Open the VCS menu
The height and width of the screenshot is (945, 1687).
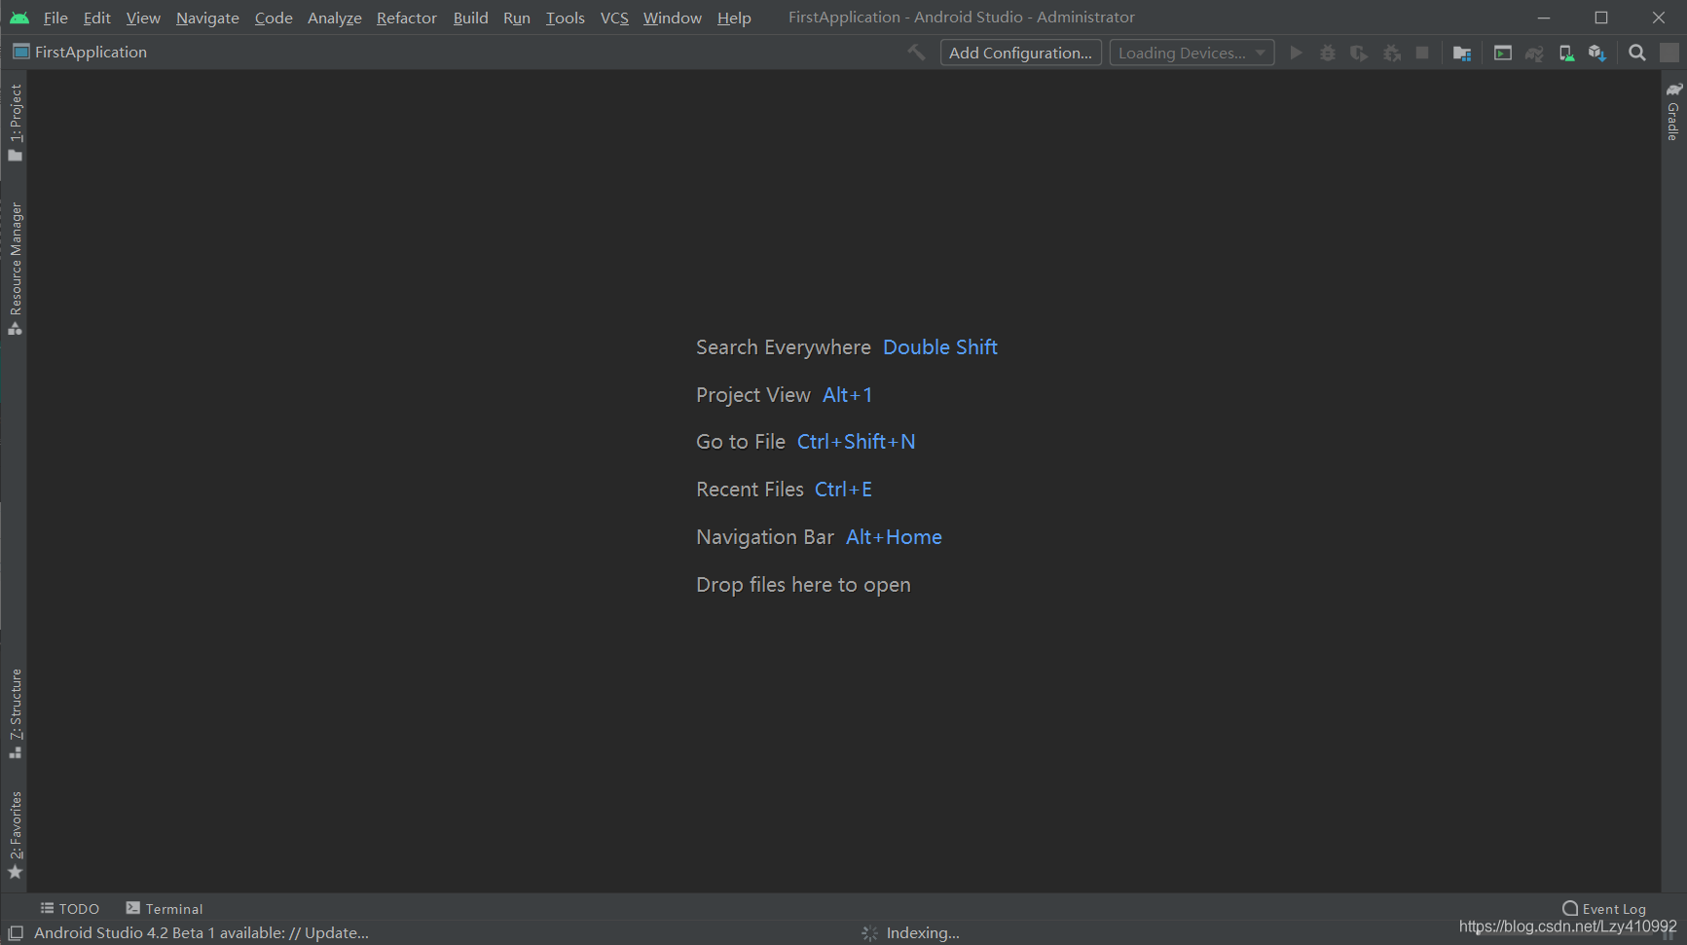coord(614,18)
